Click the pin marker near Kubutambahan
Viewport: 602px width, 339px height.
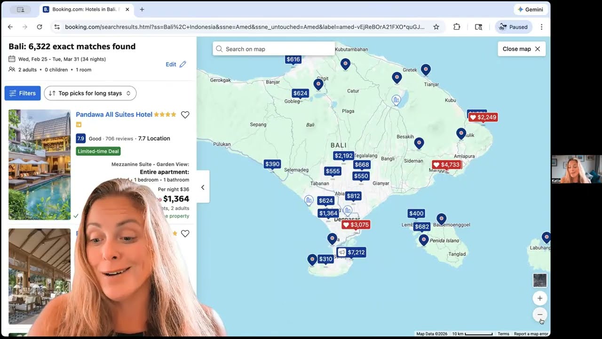(x=345, y=64)
